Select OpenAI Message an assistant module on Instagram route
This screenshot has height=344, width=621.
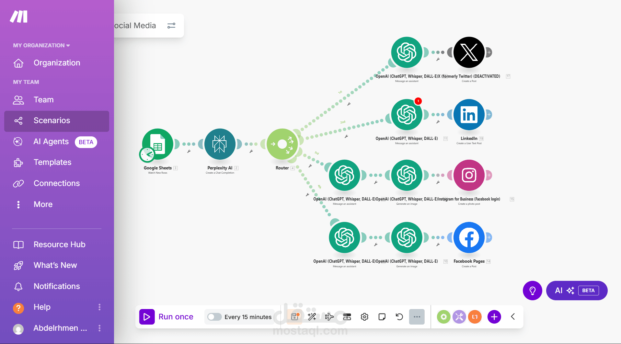pos(344,175)
